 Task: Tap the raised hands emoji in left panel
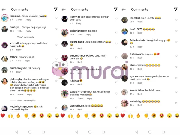tap(10, 116)
